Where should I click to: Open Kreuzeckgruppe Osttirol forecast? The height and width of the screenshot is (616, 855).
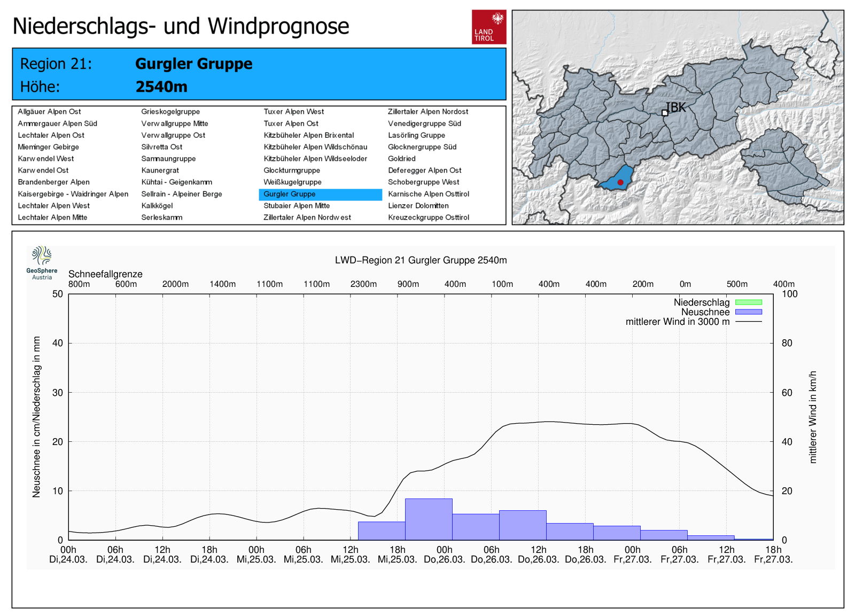point(428,217)
